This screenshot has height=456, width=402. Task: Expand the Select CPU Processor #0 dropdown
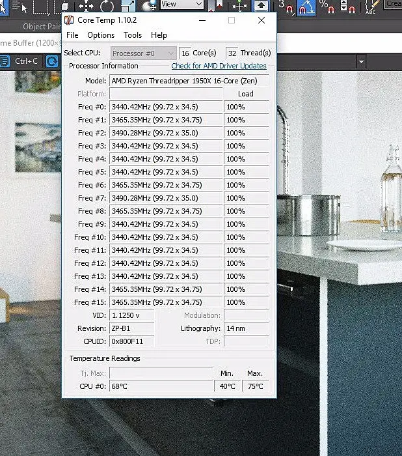(144, 53)
